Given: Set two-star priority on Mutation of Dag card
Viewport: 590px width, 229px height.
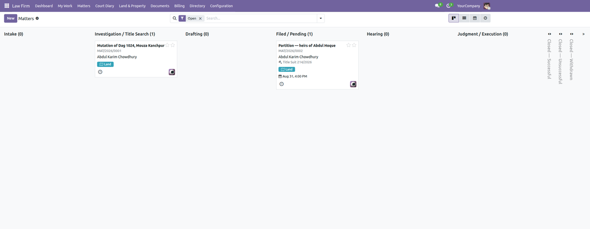Looking at the screenshot, I should pos(173,45).
